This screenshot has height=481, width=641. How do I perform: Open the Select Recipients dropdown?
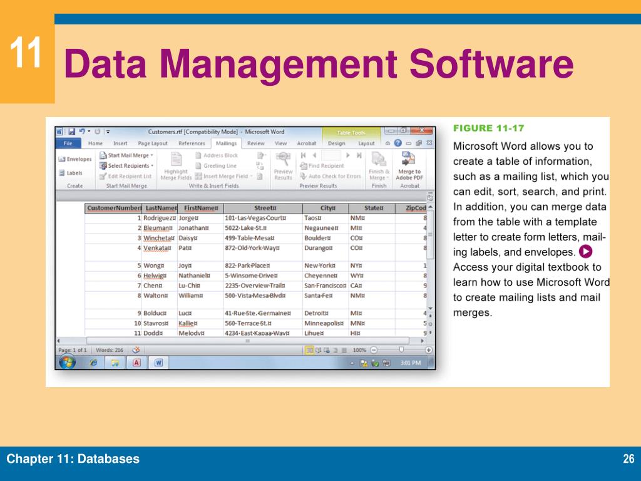click(152, 165)
